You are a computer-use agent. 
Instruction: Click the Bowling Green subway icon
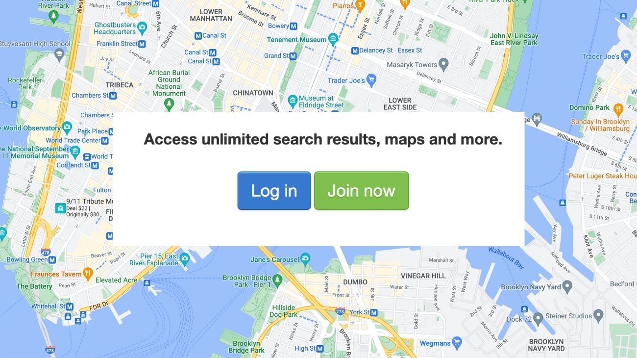[x=52, y=260]
